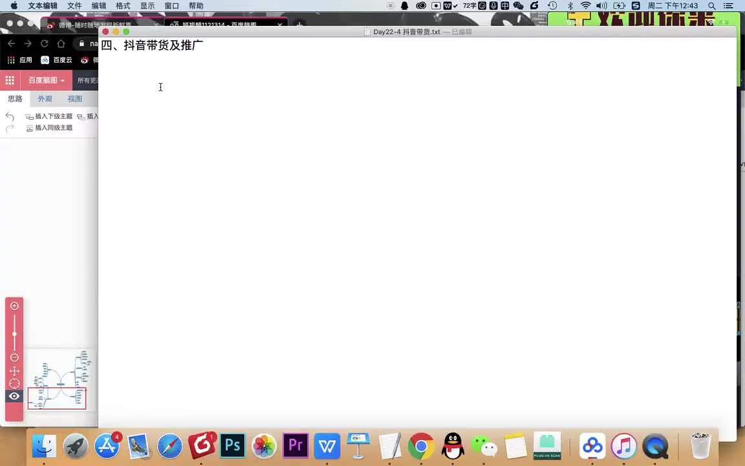Launch Safari from the Dock

169,446
